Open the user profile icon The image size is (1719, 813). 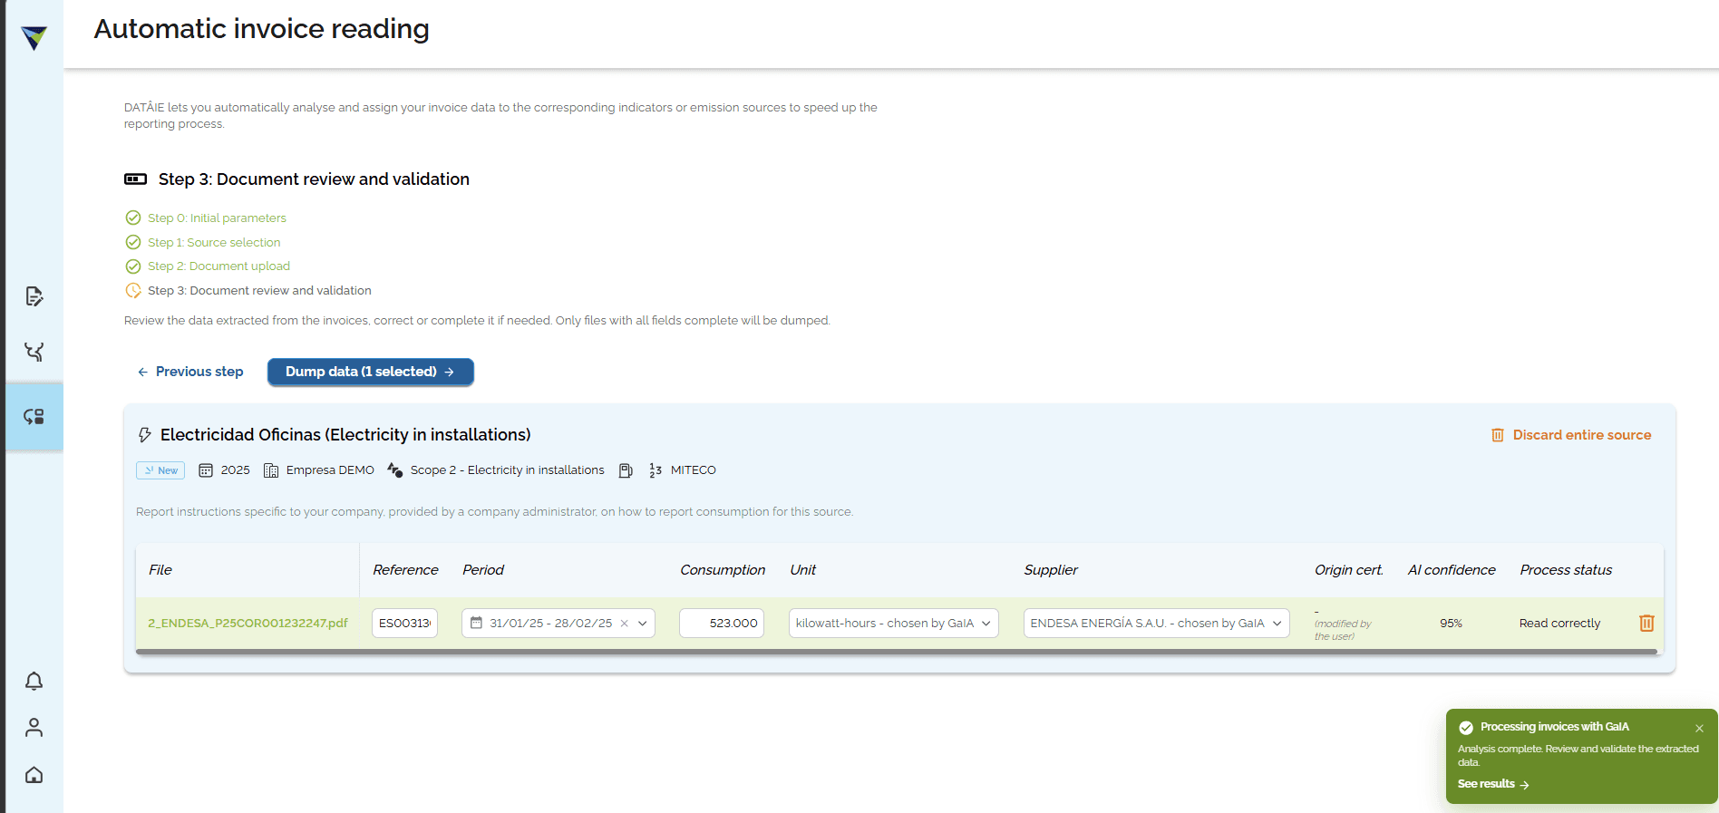pos(34,728)
